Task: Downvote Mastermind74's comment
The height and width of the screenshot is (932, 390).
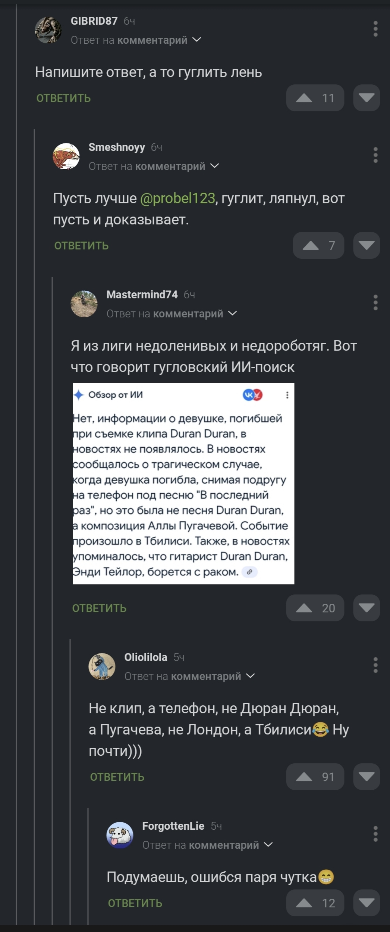Action: pos(366,608)
